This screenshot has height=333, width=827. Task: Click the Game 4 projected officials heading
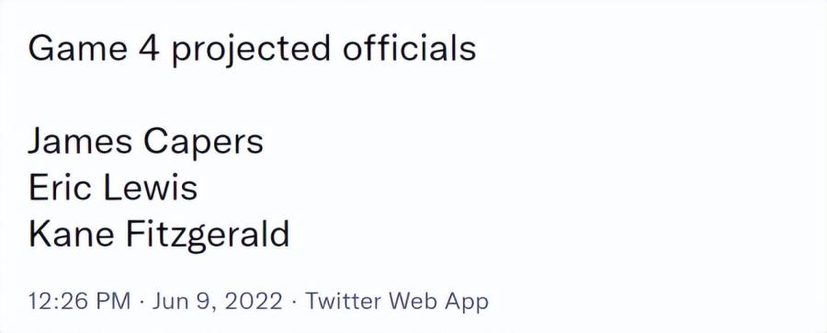pyautogui.click(x=252, y=48)
